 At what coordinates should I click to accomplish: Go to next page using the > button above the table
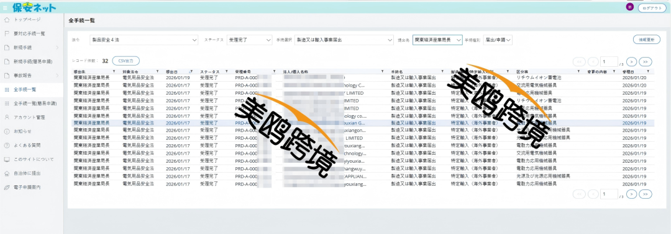click(x=632, y=62)
